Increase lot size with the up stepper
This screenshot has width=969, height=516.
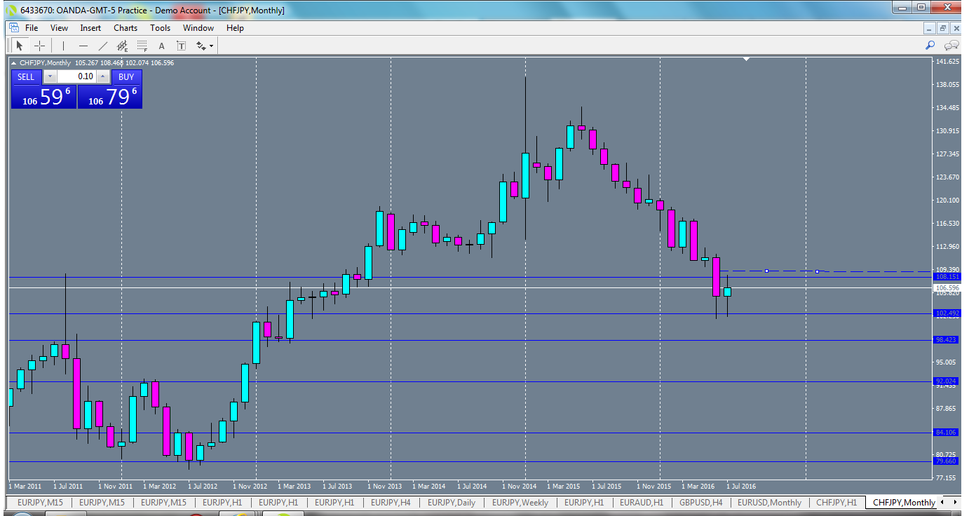(x=102, y=76)
